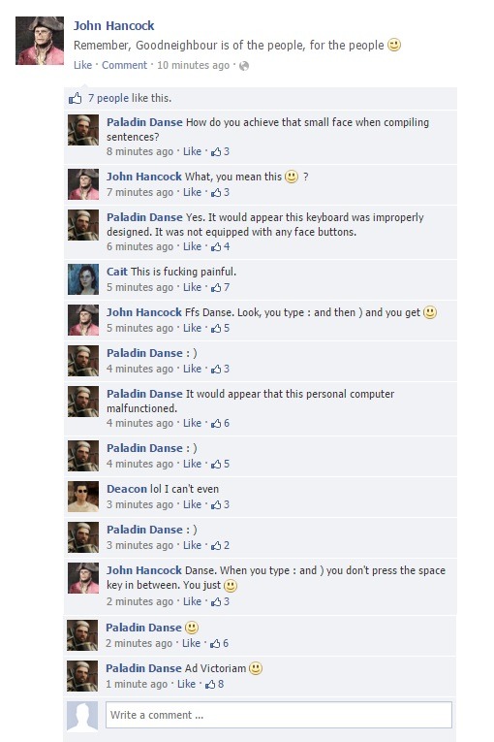
Task: Click the smiley emoticon in 'Ad Victoriam' comment
Action: 256,668
